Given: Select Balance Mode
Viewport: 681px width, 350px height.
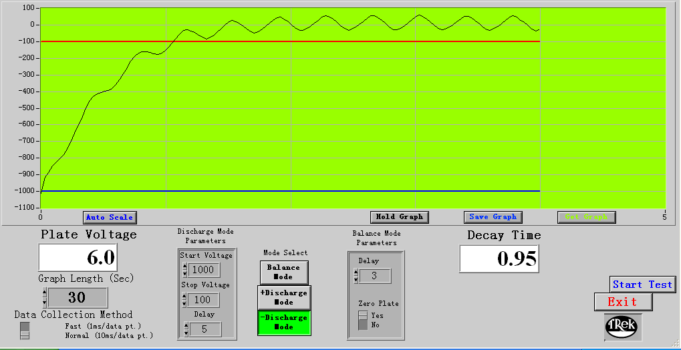Looking at the screenshot, I should 284,272.
